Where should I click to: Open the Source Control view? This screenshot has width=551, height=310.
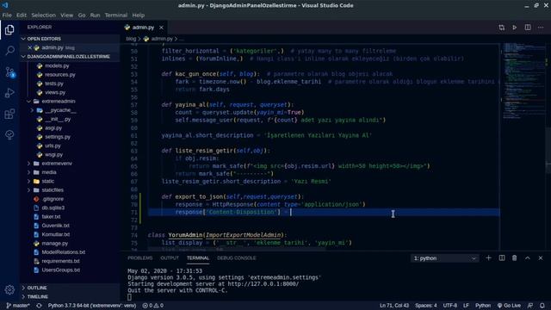click(9, 72)
